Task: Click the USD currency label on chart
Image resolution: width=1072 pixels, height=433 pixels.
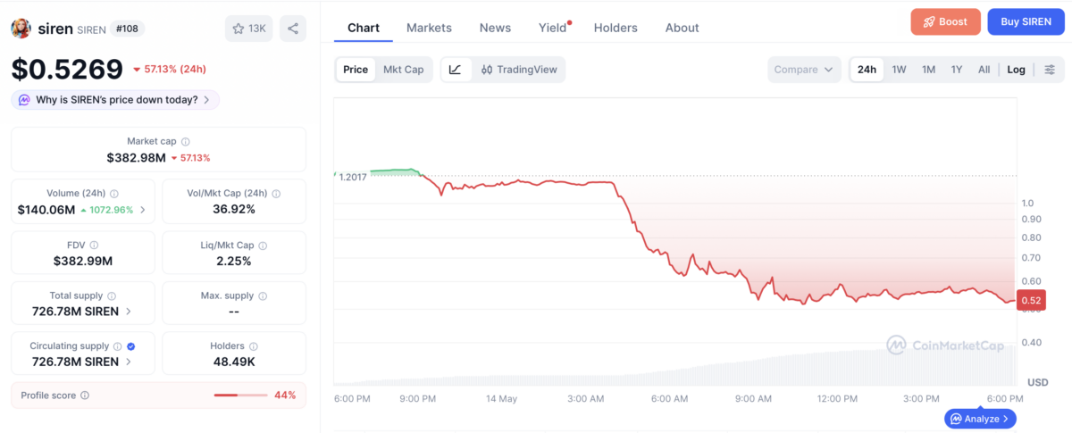Action: click(x=1037, y=382)
